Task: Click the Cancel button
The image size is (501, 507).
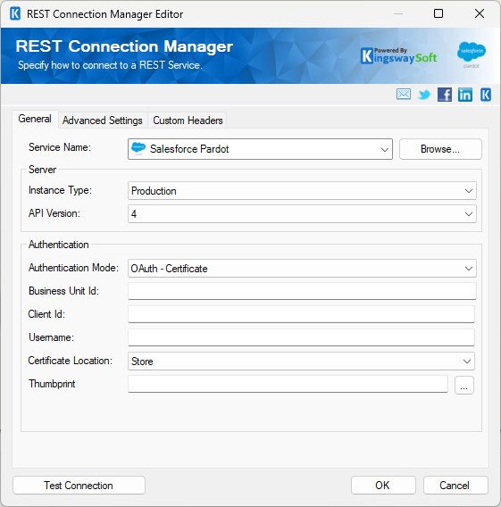Action: pyautogui.click(x=455, y=486)
